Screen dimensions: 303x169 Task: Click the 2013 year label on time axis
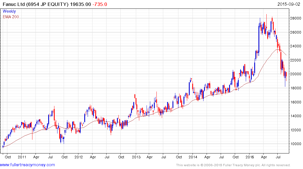click(x=136, y=157)
